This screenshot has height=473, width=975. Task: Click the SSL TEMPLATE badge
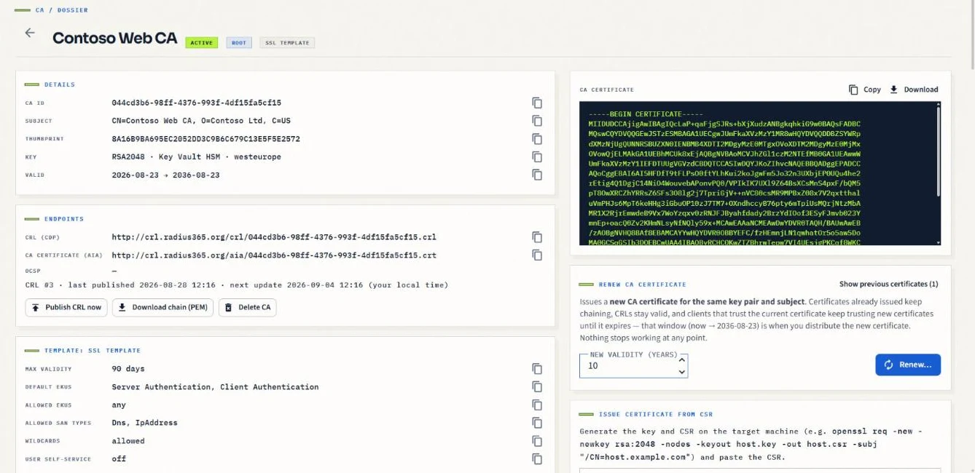[x=287, y=43]
